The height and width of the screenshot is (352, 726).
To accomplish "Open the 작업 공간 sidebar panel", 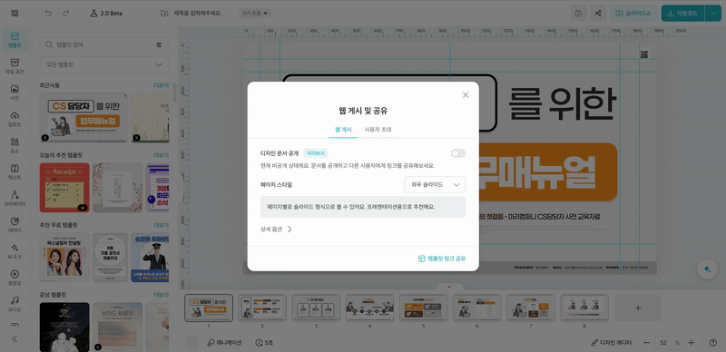I will click(15, 66).
